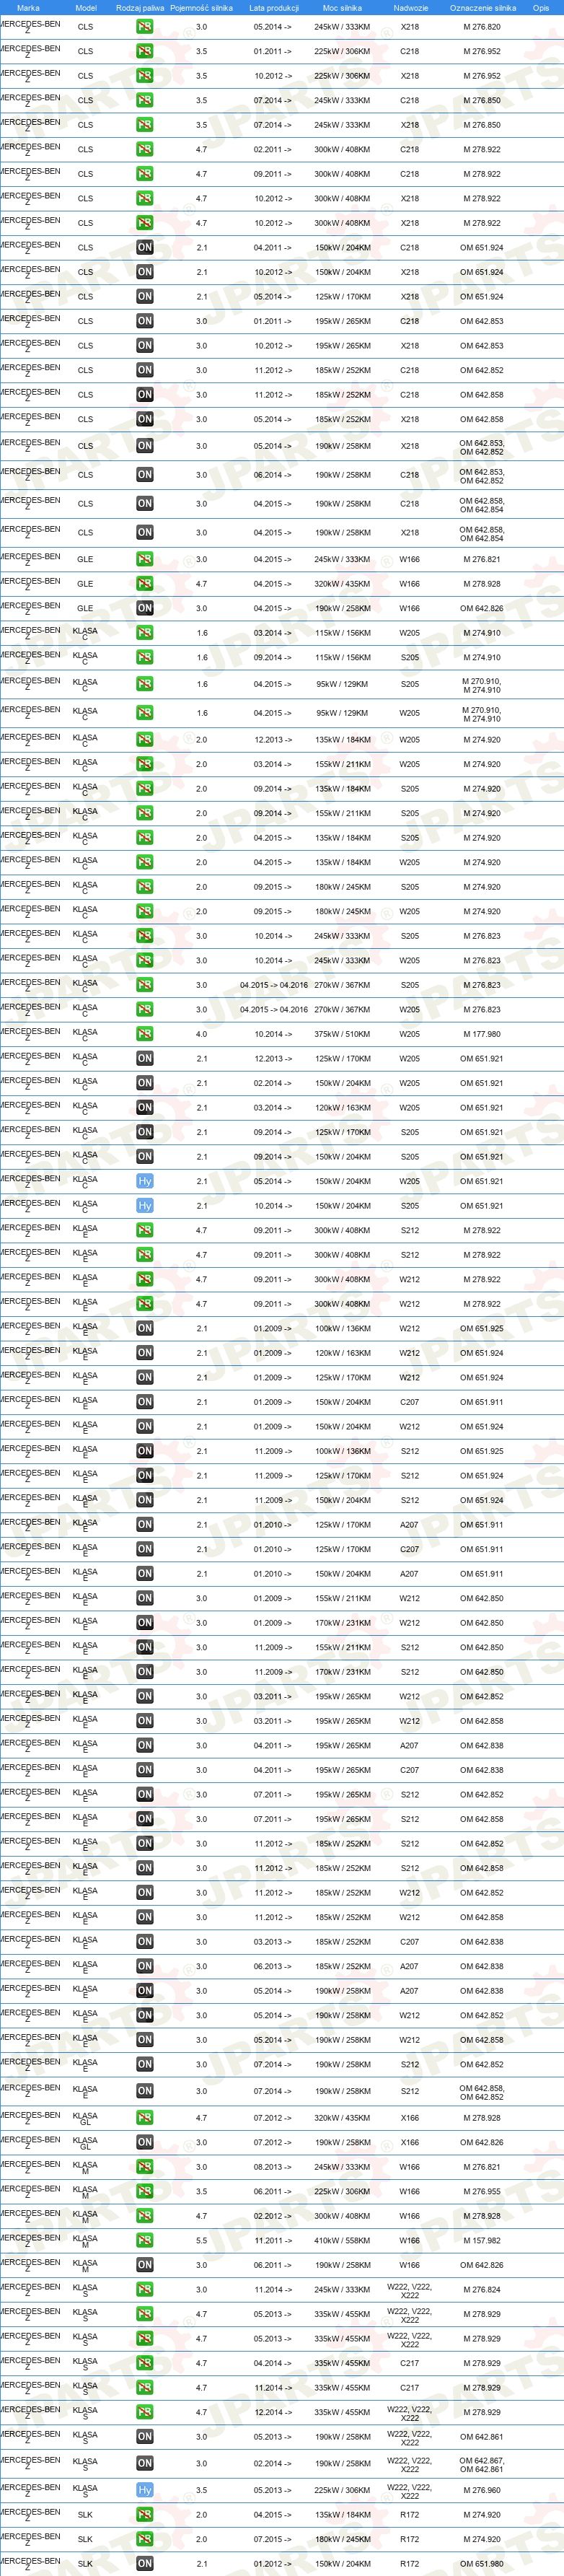Image resolution: width=564 pixels, height=2576 pixels.
Task: Click the Oznaczenie silnika column header
Action: pos(483,8)
